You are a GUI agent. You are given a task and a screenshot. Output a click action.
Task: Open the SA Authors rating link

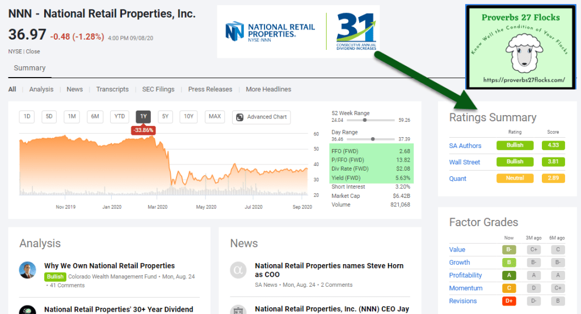465,146
